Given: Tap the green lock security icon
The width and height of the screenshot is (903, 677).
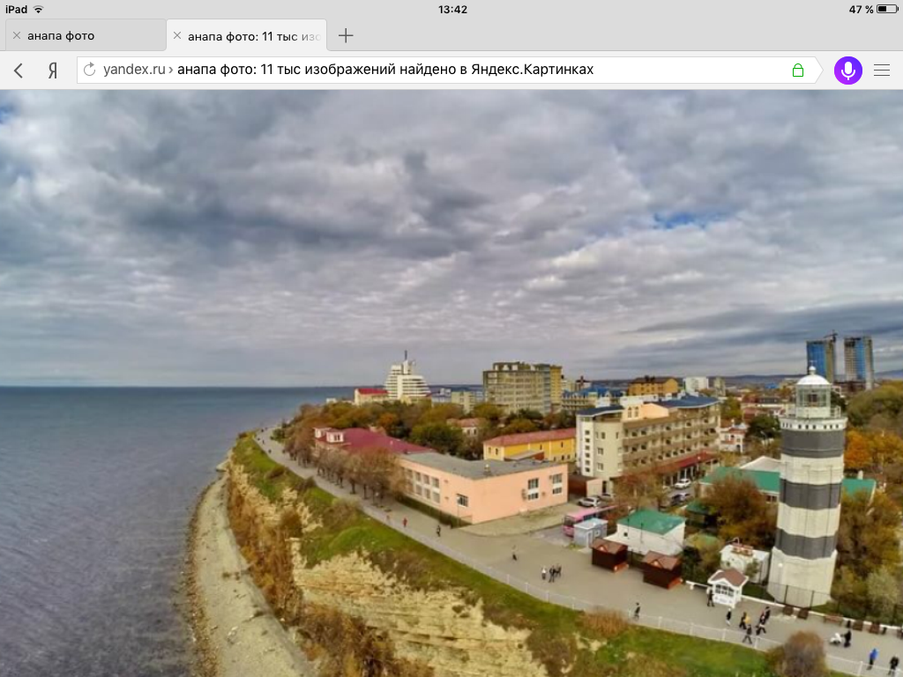Looking at the screenshot, I should [797, 71].
